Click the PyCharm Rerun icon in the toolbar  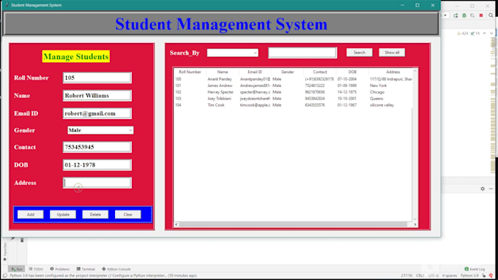(x=456, y=15)
